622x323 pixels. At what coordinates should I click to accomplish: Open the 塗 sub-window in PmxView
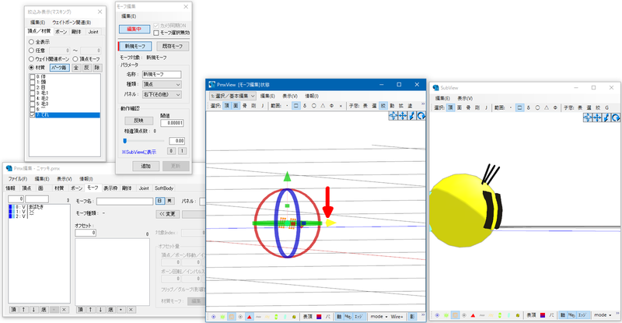tap(410, 106)
